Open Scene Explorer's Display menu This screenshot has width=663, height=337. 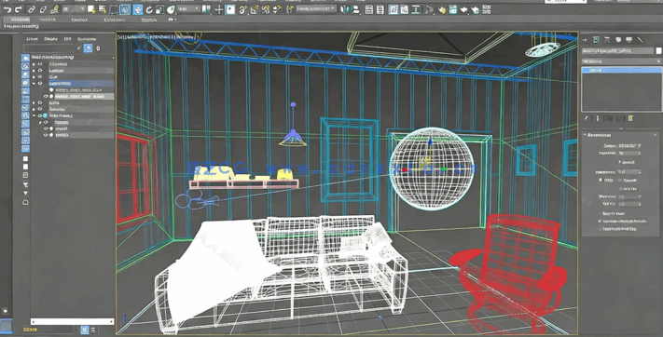pos(50,39)
